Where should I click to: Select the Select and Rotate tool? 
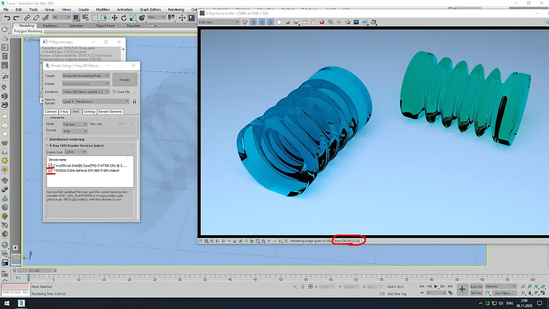(x=124, y=18)
